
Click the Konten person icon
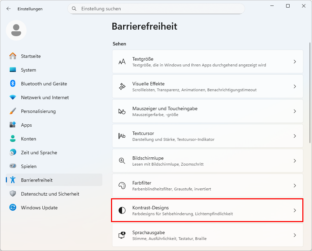(x=13, y=138)
